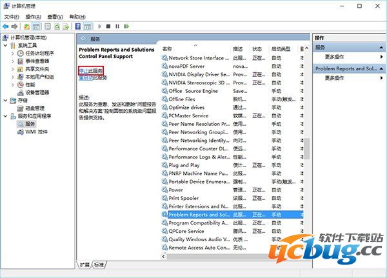The image size is (387, 278).
Task: Click the Restart Service toolbar icon
Action: coord(126,26)
